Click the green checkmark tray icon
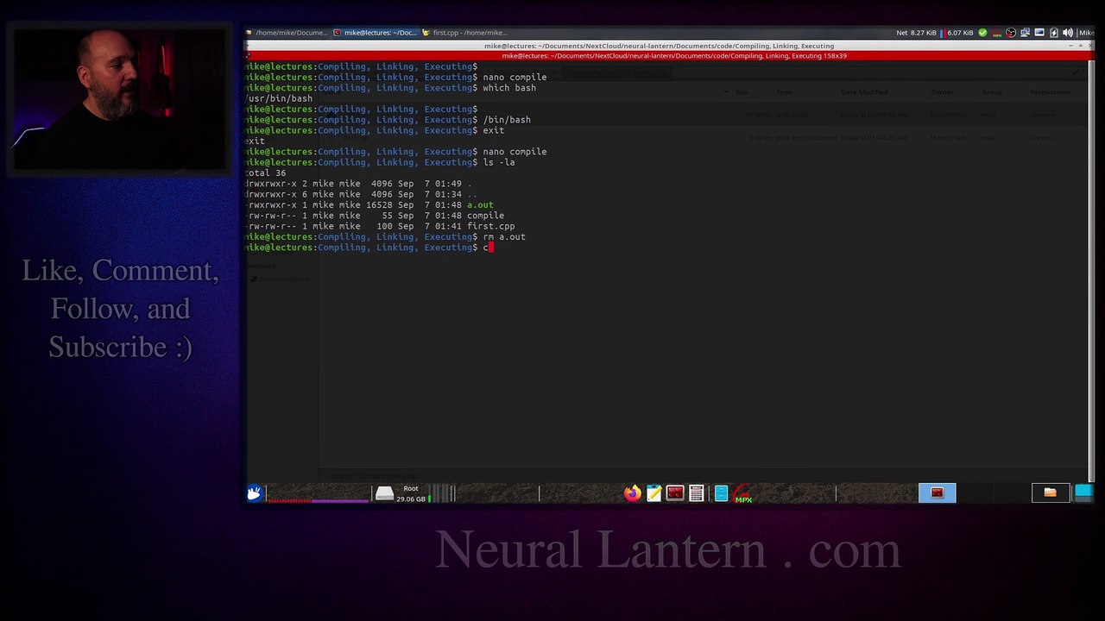Screen dimensions: 1105x621 tap(982, 33)
